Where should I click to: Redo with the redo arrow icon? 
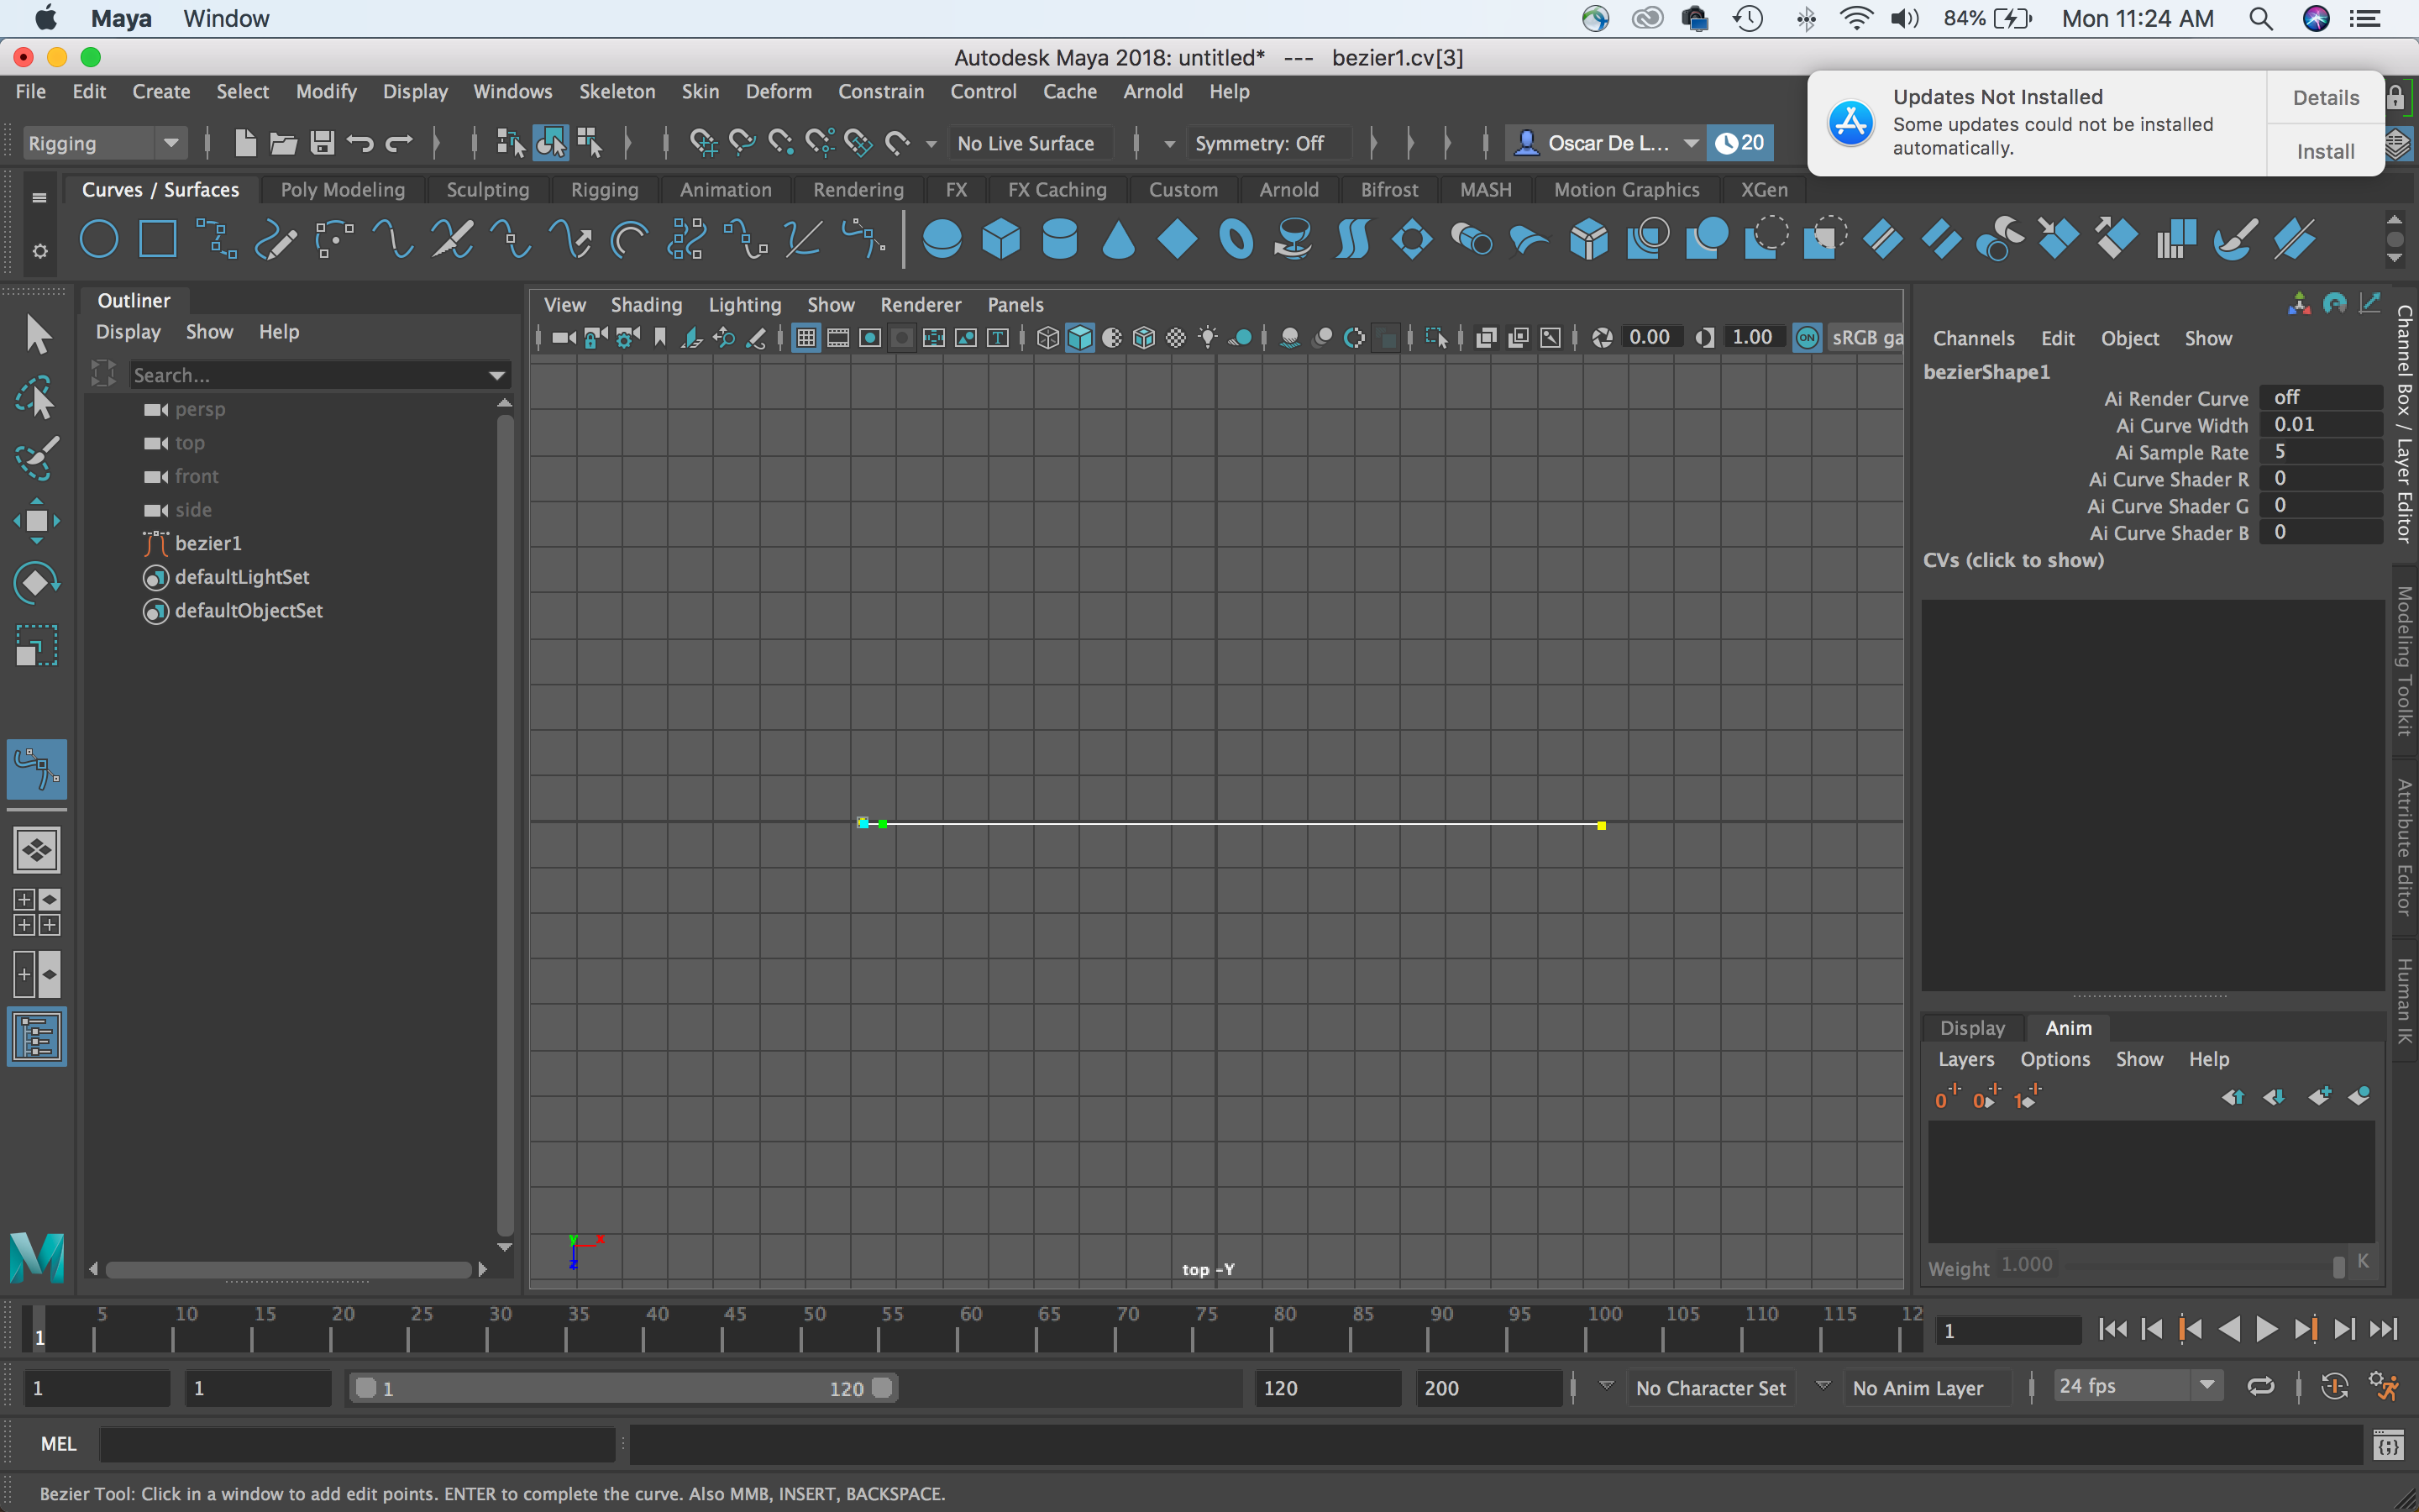pos(399,143)
